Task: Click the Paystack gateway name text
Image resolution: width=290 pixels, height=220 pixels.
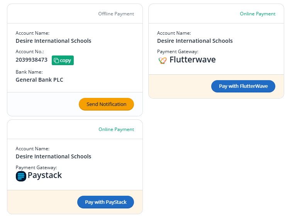Action: click(45, 176)
